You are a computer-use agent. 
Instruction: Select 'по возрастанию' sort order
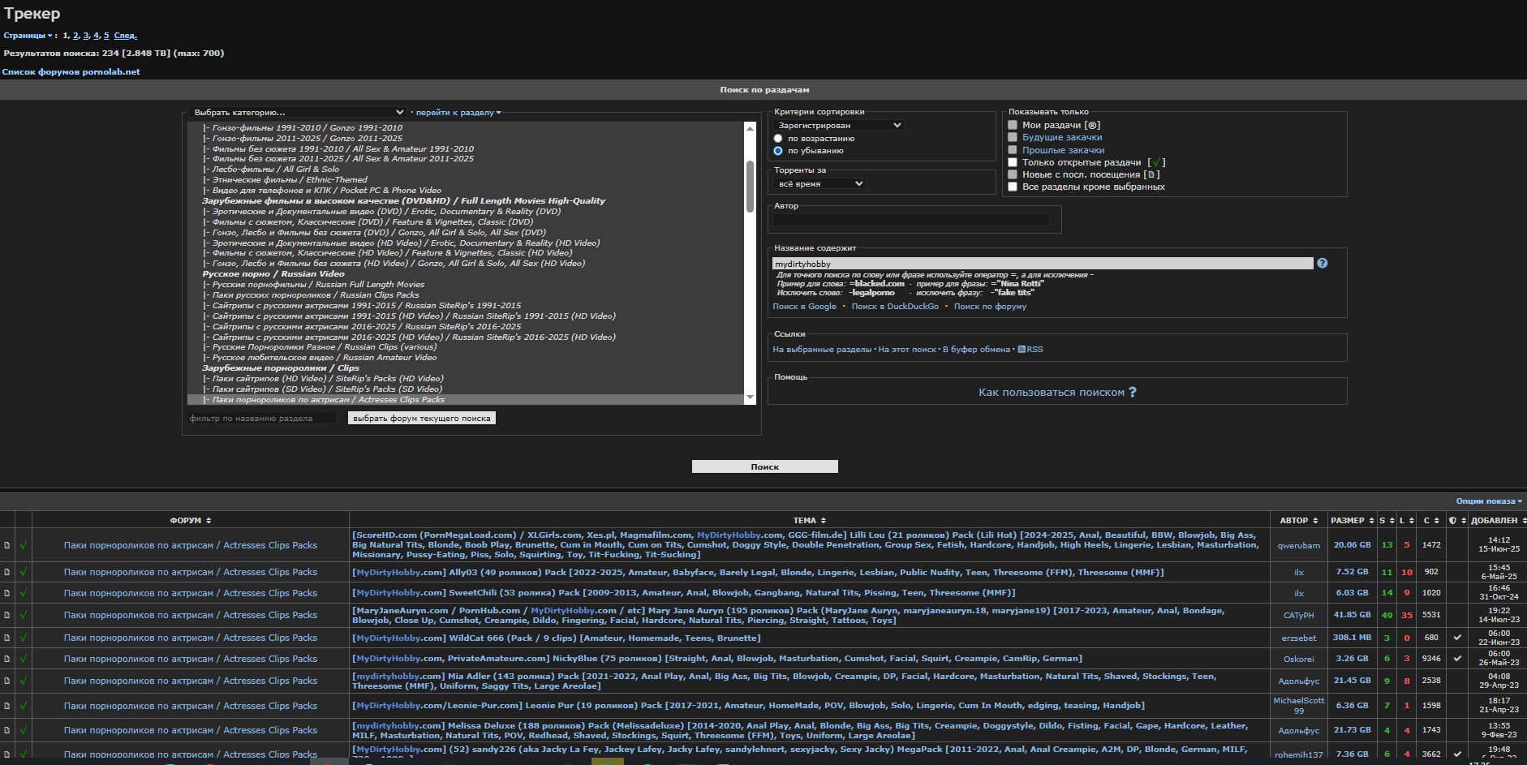click(x=778, y=139)
